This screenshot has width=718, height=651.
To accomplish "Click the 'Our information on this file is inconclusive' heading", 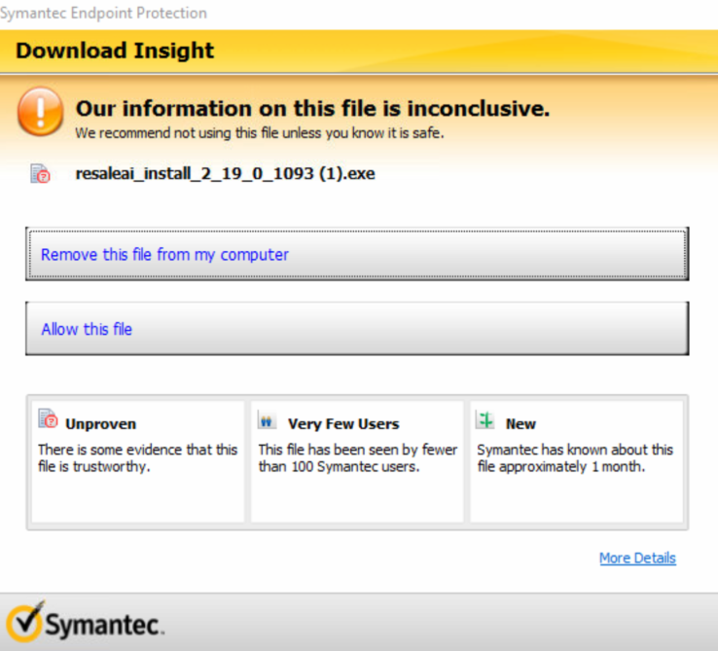I will [312, 109].
